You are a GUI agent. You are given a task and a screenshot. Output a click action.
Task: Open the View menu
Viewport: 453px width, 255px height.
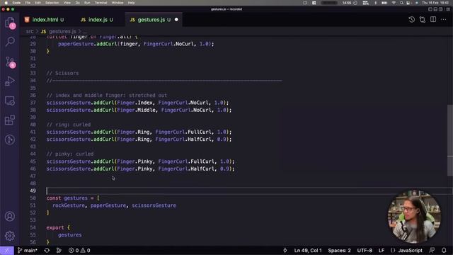pyautogui.click(x=67, y=3)
